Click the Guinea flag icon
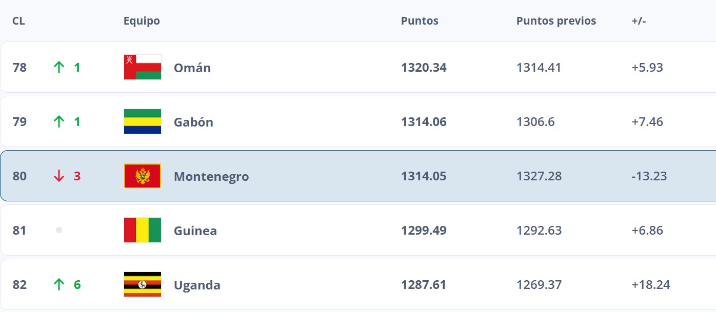The width and height of the screenshot is (716, 312). [x=143, y=230]
